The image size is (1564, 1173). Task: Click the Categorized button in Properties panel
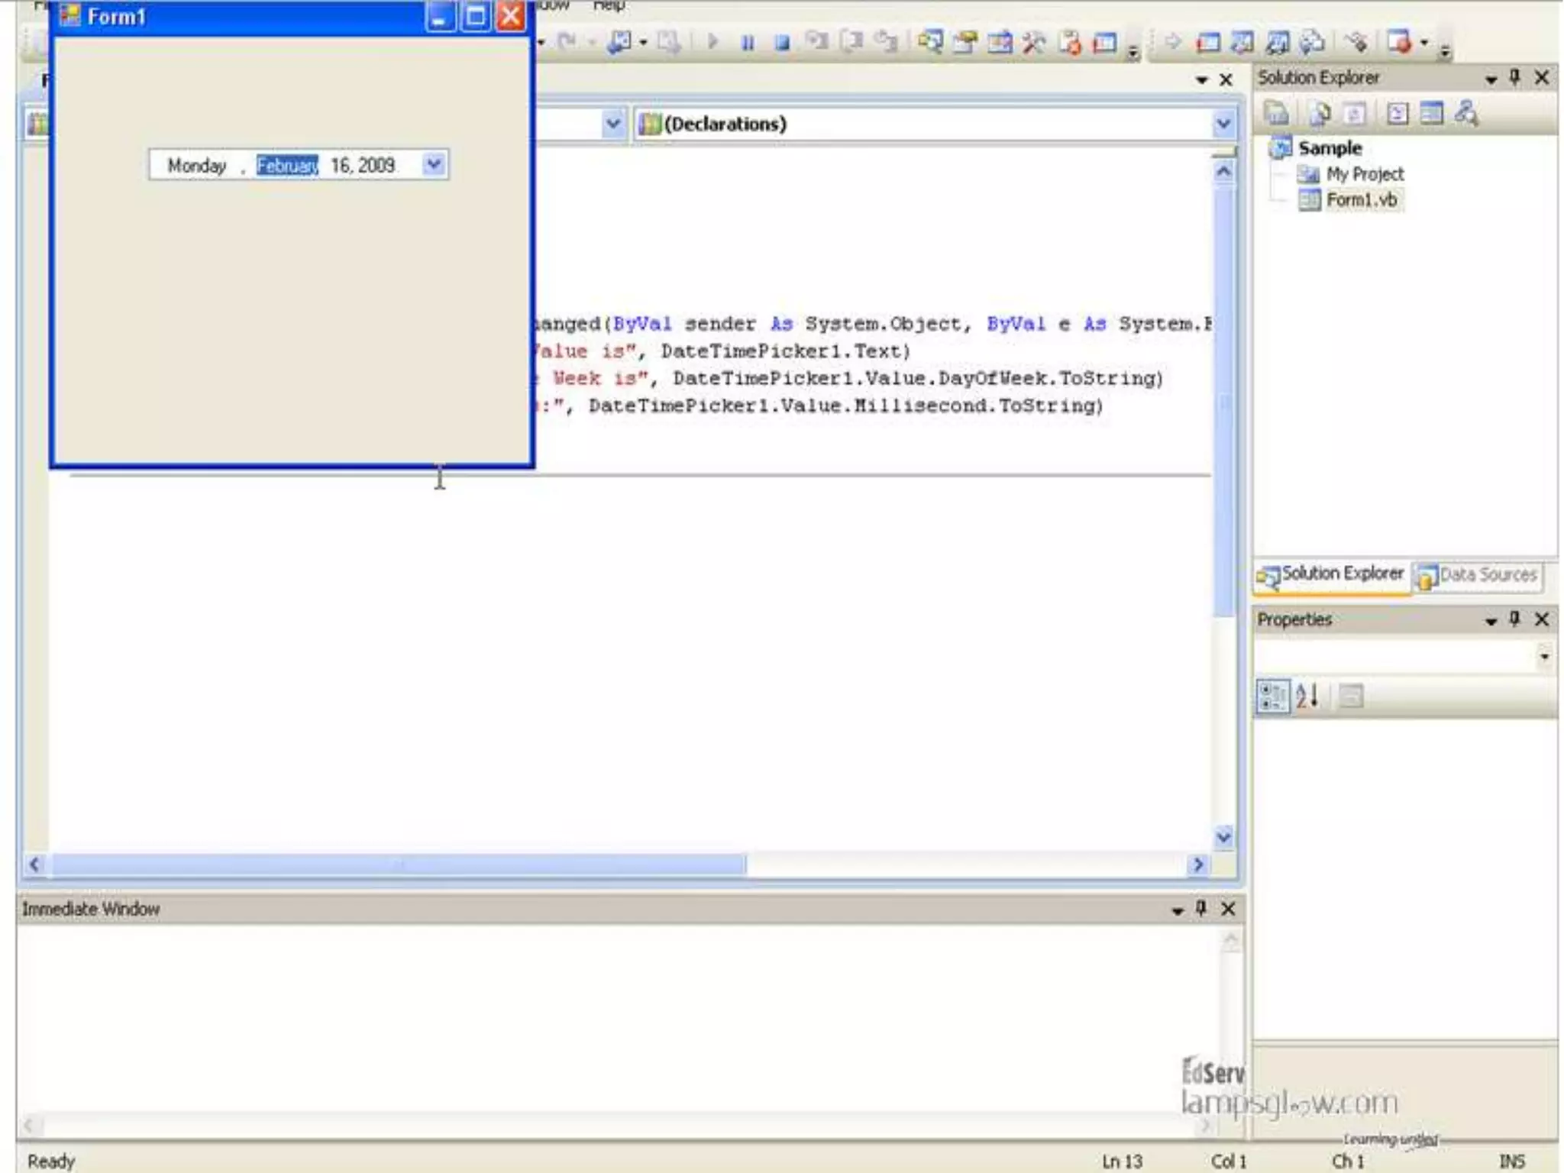point(1272,696)
